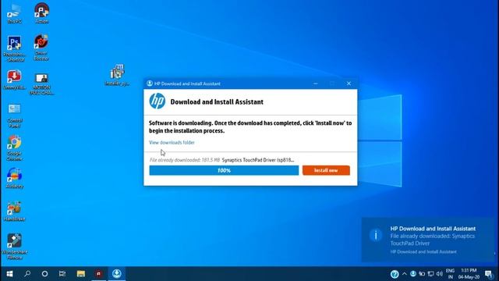Launch the Photoshop desktop shortcut
This screenshot has width=499, height=281.
[14, 48]
